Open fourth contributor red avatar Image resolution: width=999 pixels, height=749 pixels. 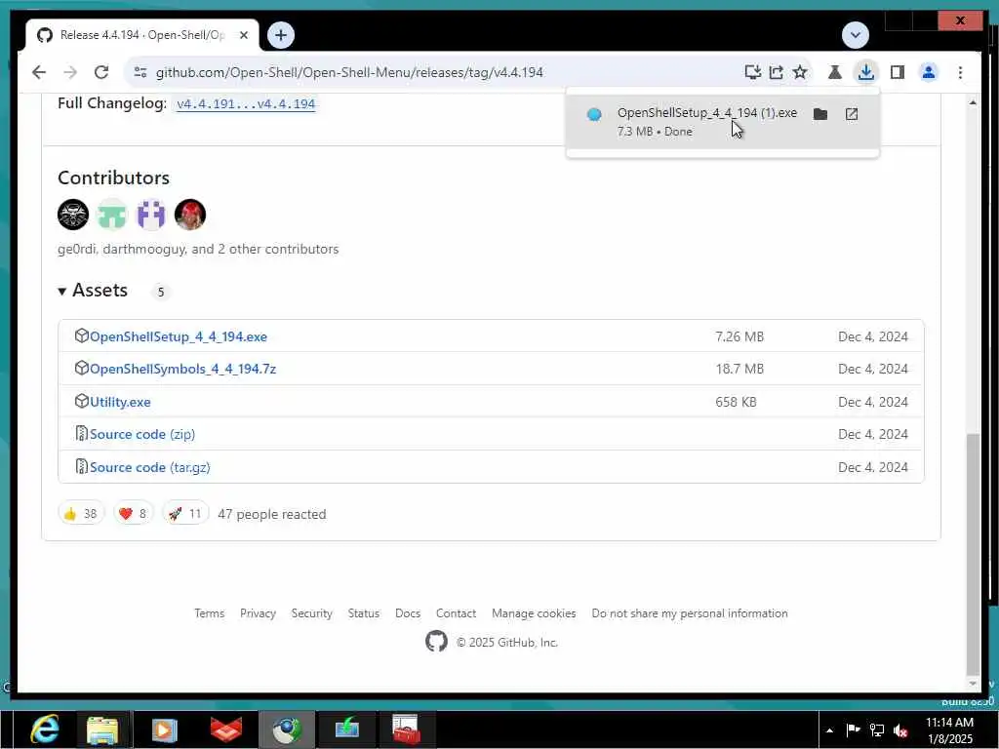190,214
